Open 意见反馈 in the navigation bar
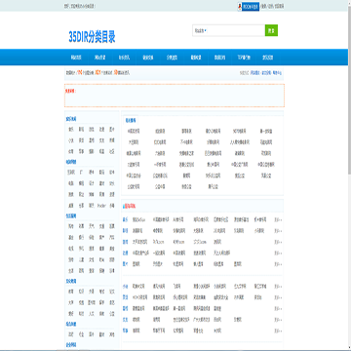The image size is (351, 351). [267, 58]
